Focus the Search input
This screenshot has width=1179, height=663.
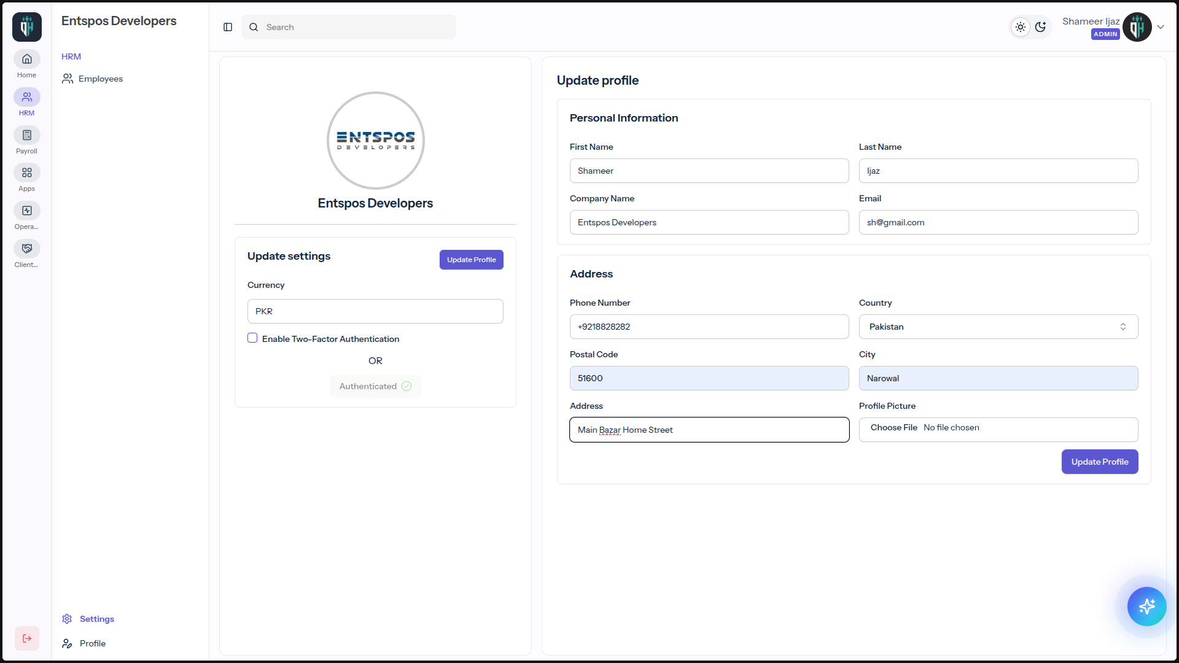pyautogui.click(x=349, y=27)
